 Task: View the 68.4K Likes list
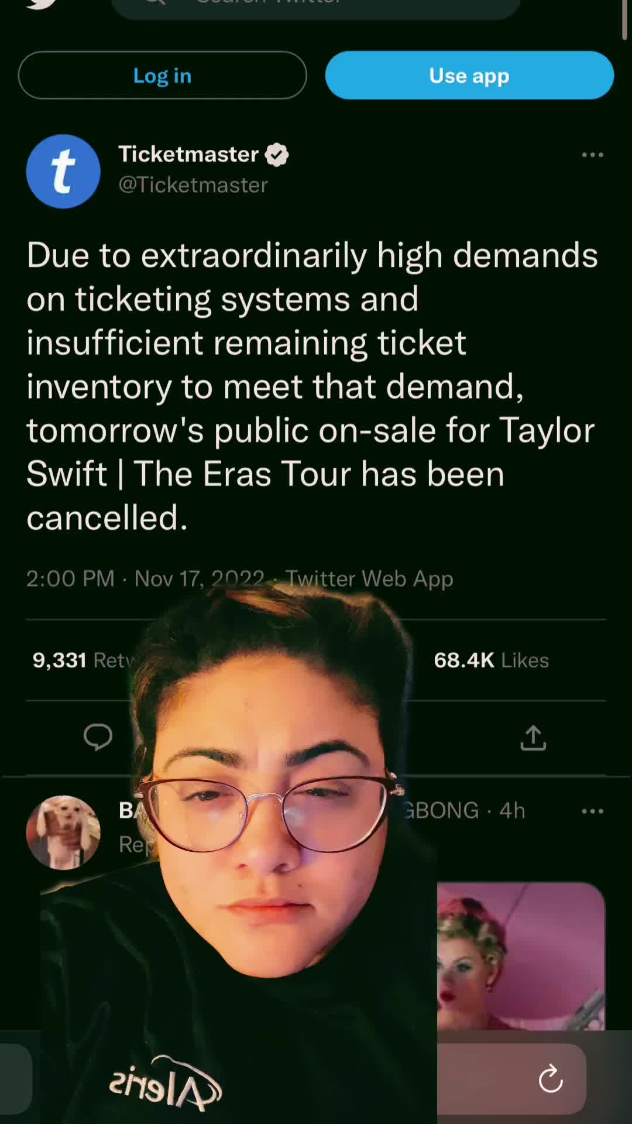pyautogui.click(x=492, y=660)
